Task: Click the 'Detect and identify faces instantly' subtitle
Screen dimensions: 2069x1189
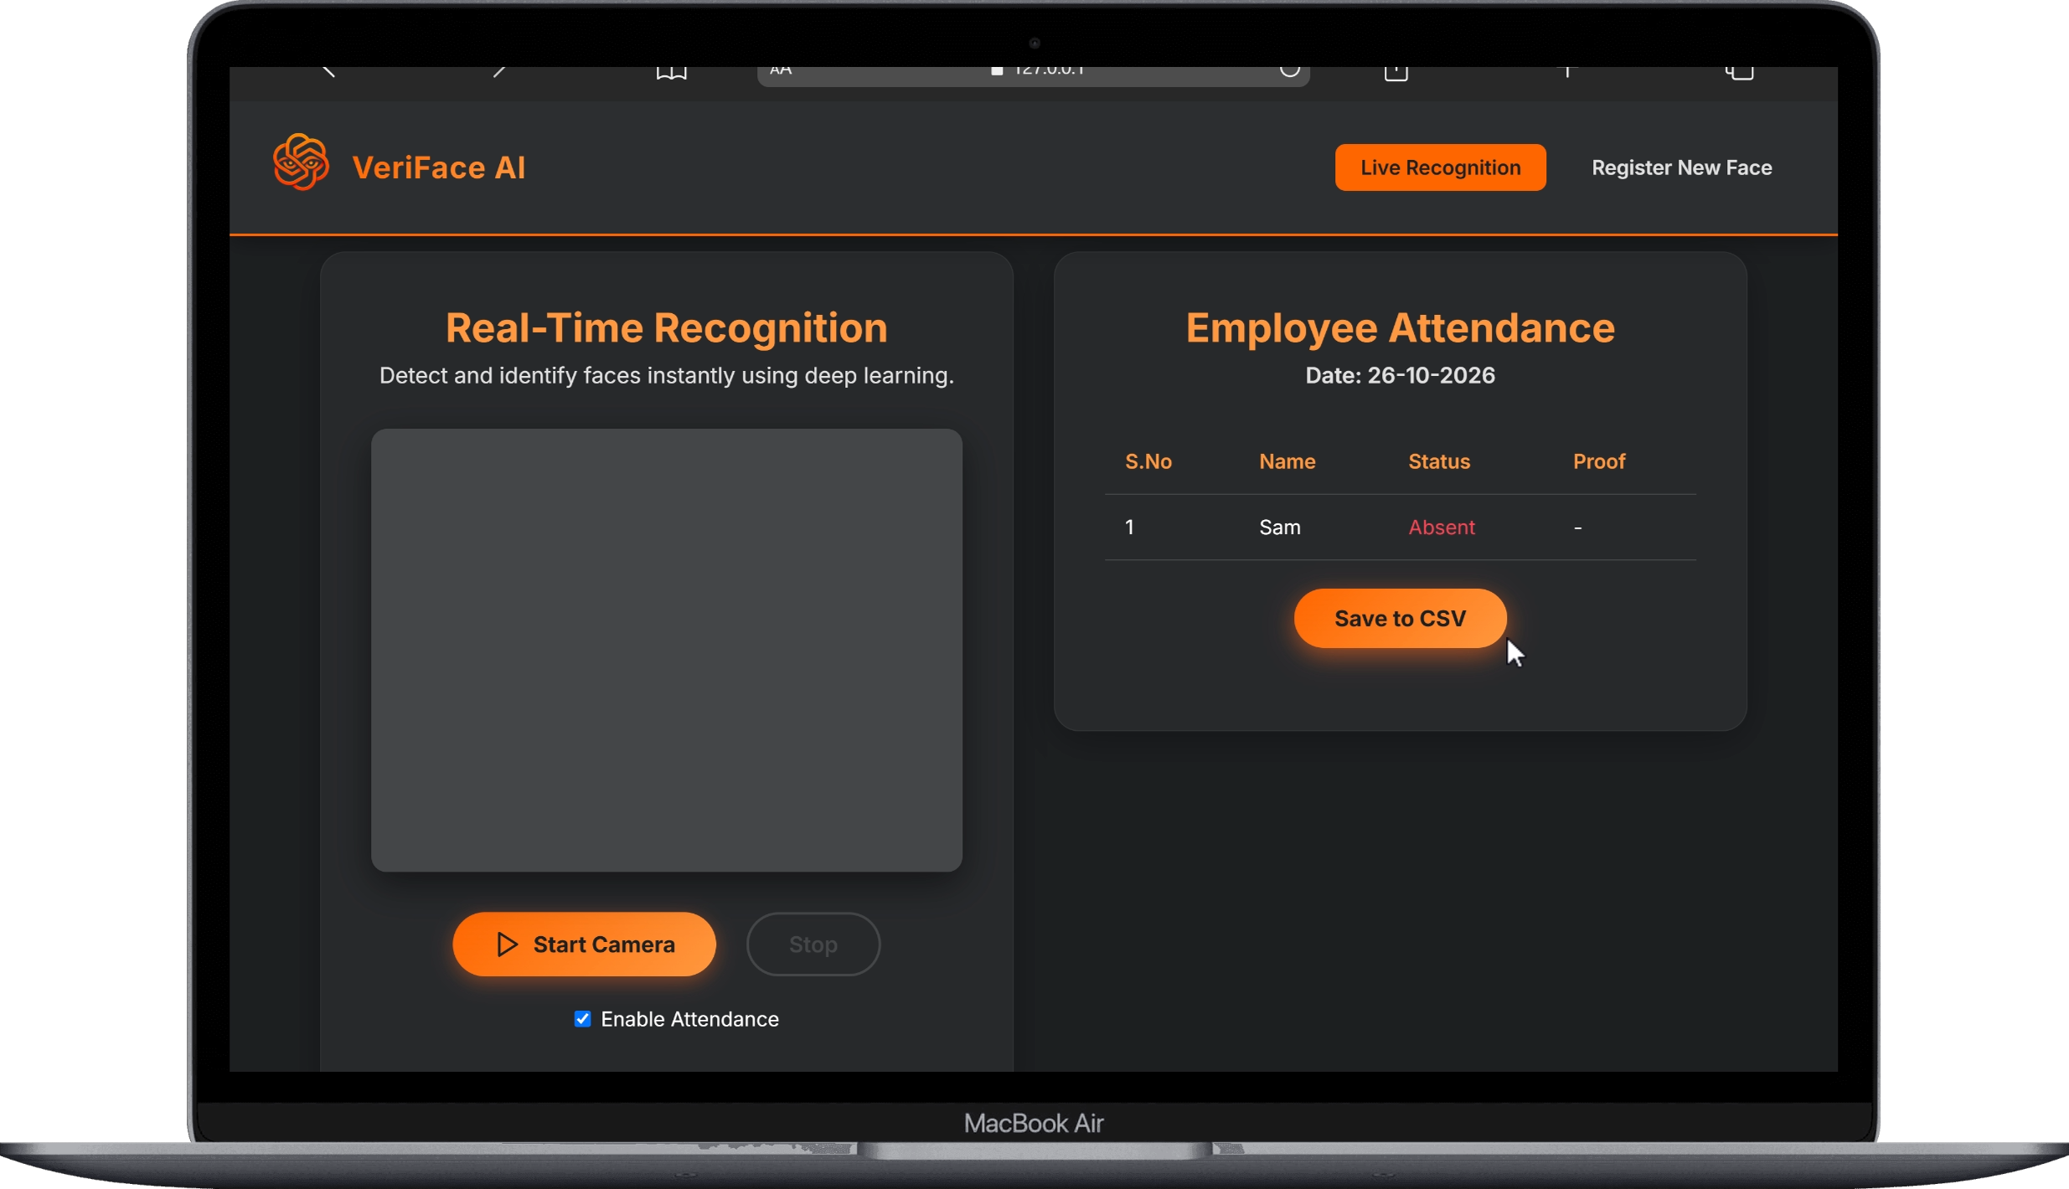Action: click(666, 375)
